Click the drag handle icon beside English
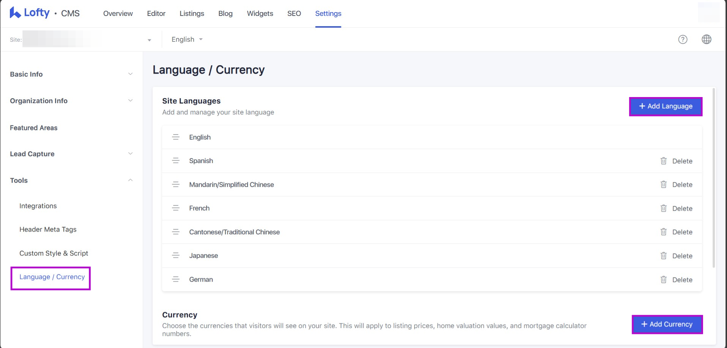Image resolution: width=727 pixels, height=348 pixels. click(175, 137)
